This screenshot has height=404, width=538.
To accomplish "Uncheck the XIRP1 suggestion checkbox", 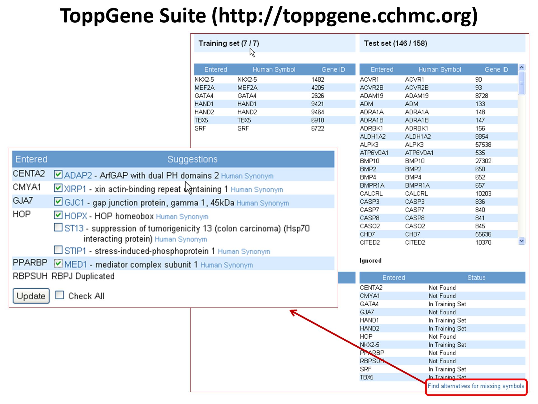I will click(x=58, y=188).
